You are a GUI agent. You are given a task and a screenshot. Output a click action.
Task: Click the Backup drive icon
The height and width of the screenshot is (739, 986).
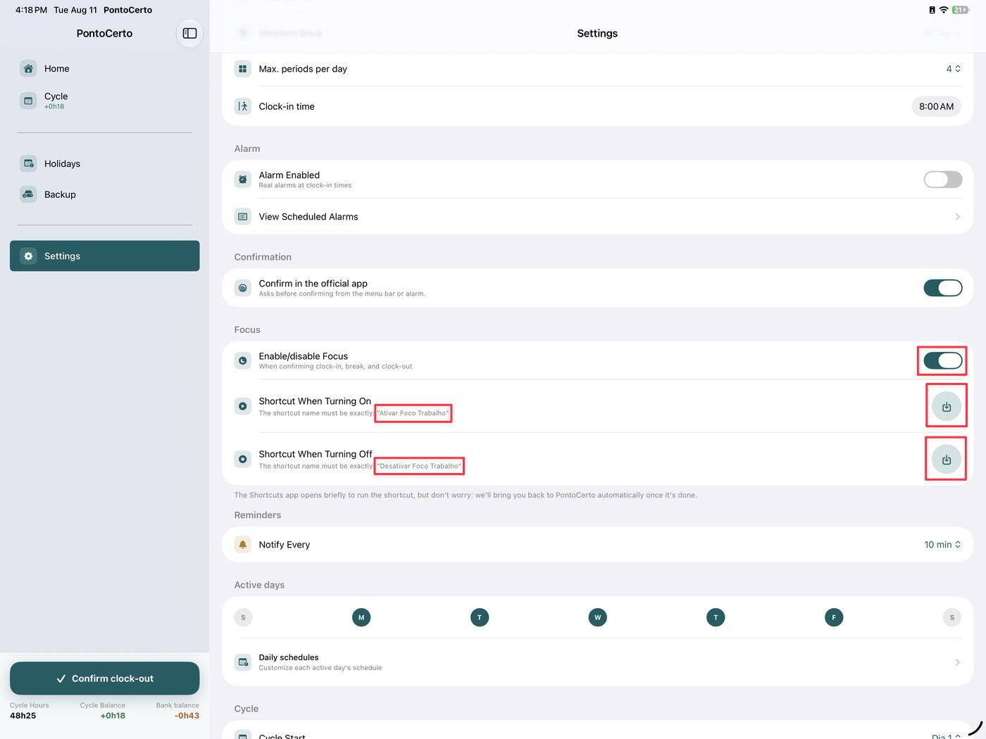pos(28,194)
